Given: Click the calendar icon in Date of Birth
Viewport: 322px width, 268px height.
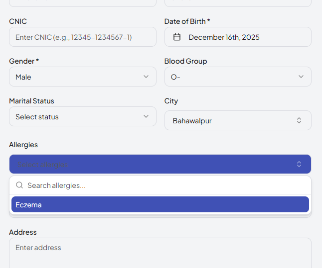Looking at the screenshot, I should pyautogui.click(x=176, y=37).
